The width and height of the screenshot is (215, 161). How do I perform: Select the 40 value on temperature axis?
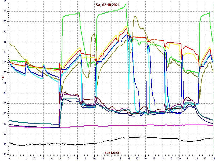pos(5,93)
